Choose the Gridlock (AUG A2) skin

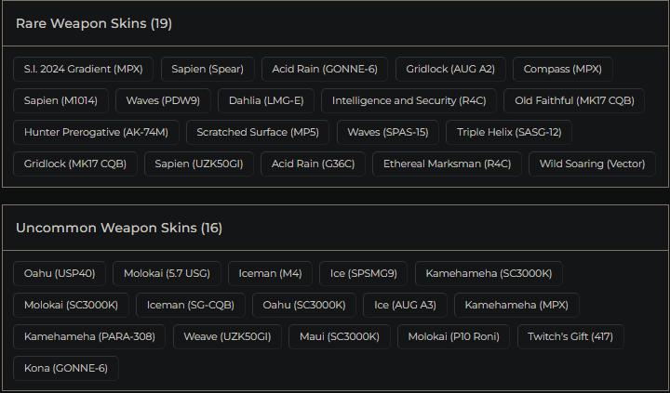click(x=450, y=69)
